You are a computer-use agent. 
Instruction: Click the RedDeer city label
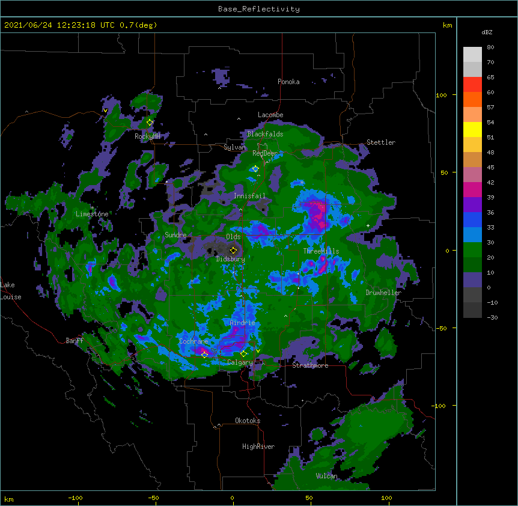pyautogui.click(x=265, y=153)
